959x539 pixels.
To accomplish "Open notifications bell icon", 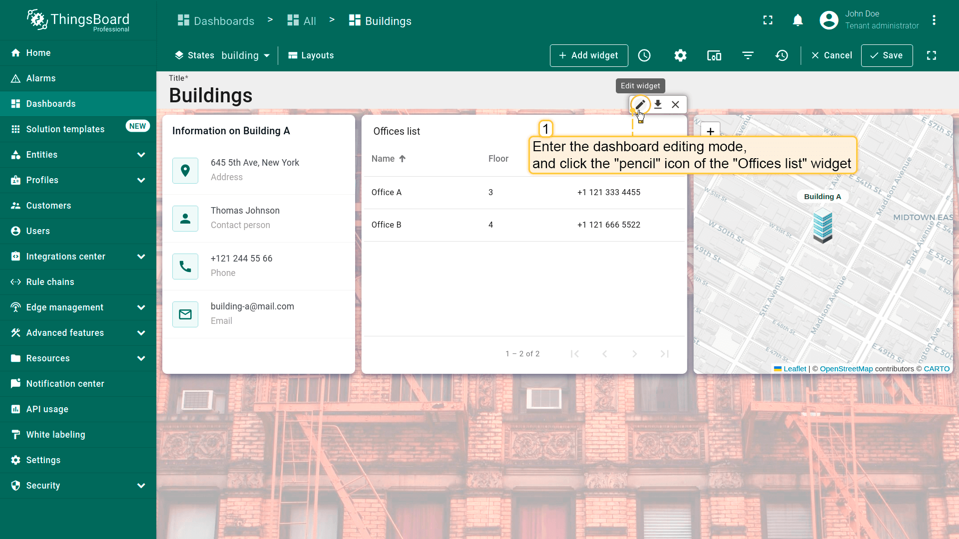I will [798, 20].
